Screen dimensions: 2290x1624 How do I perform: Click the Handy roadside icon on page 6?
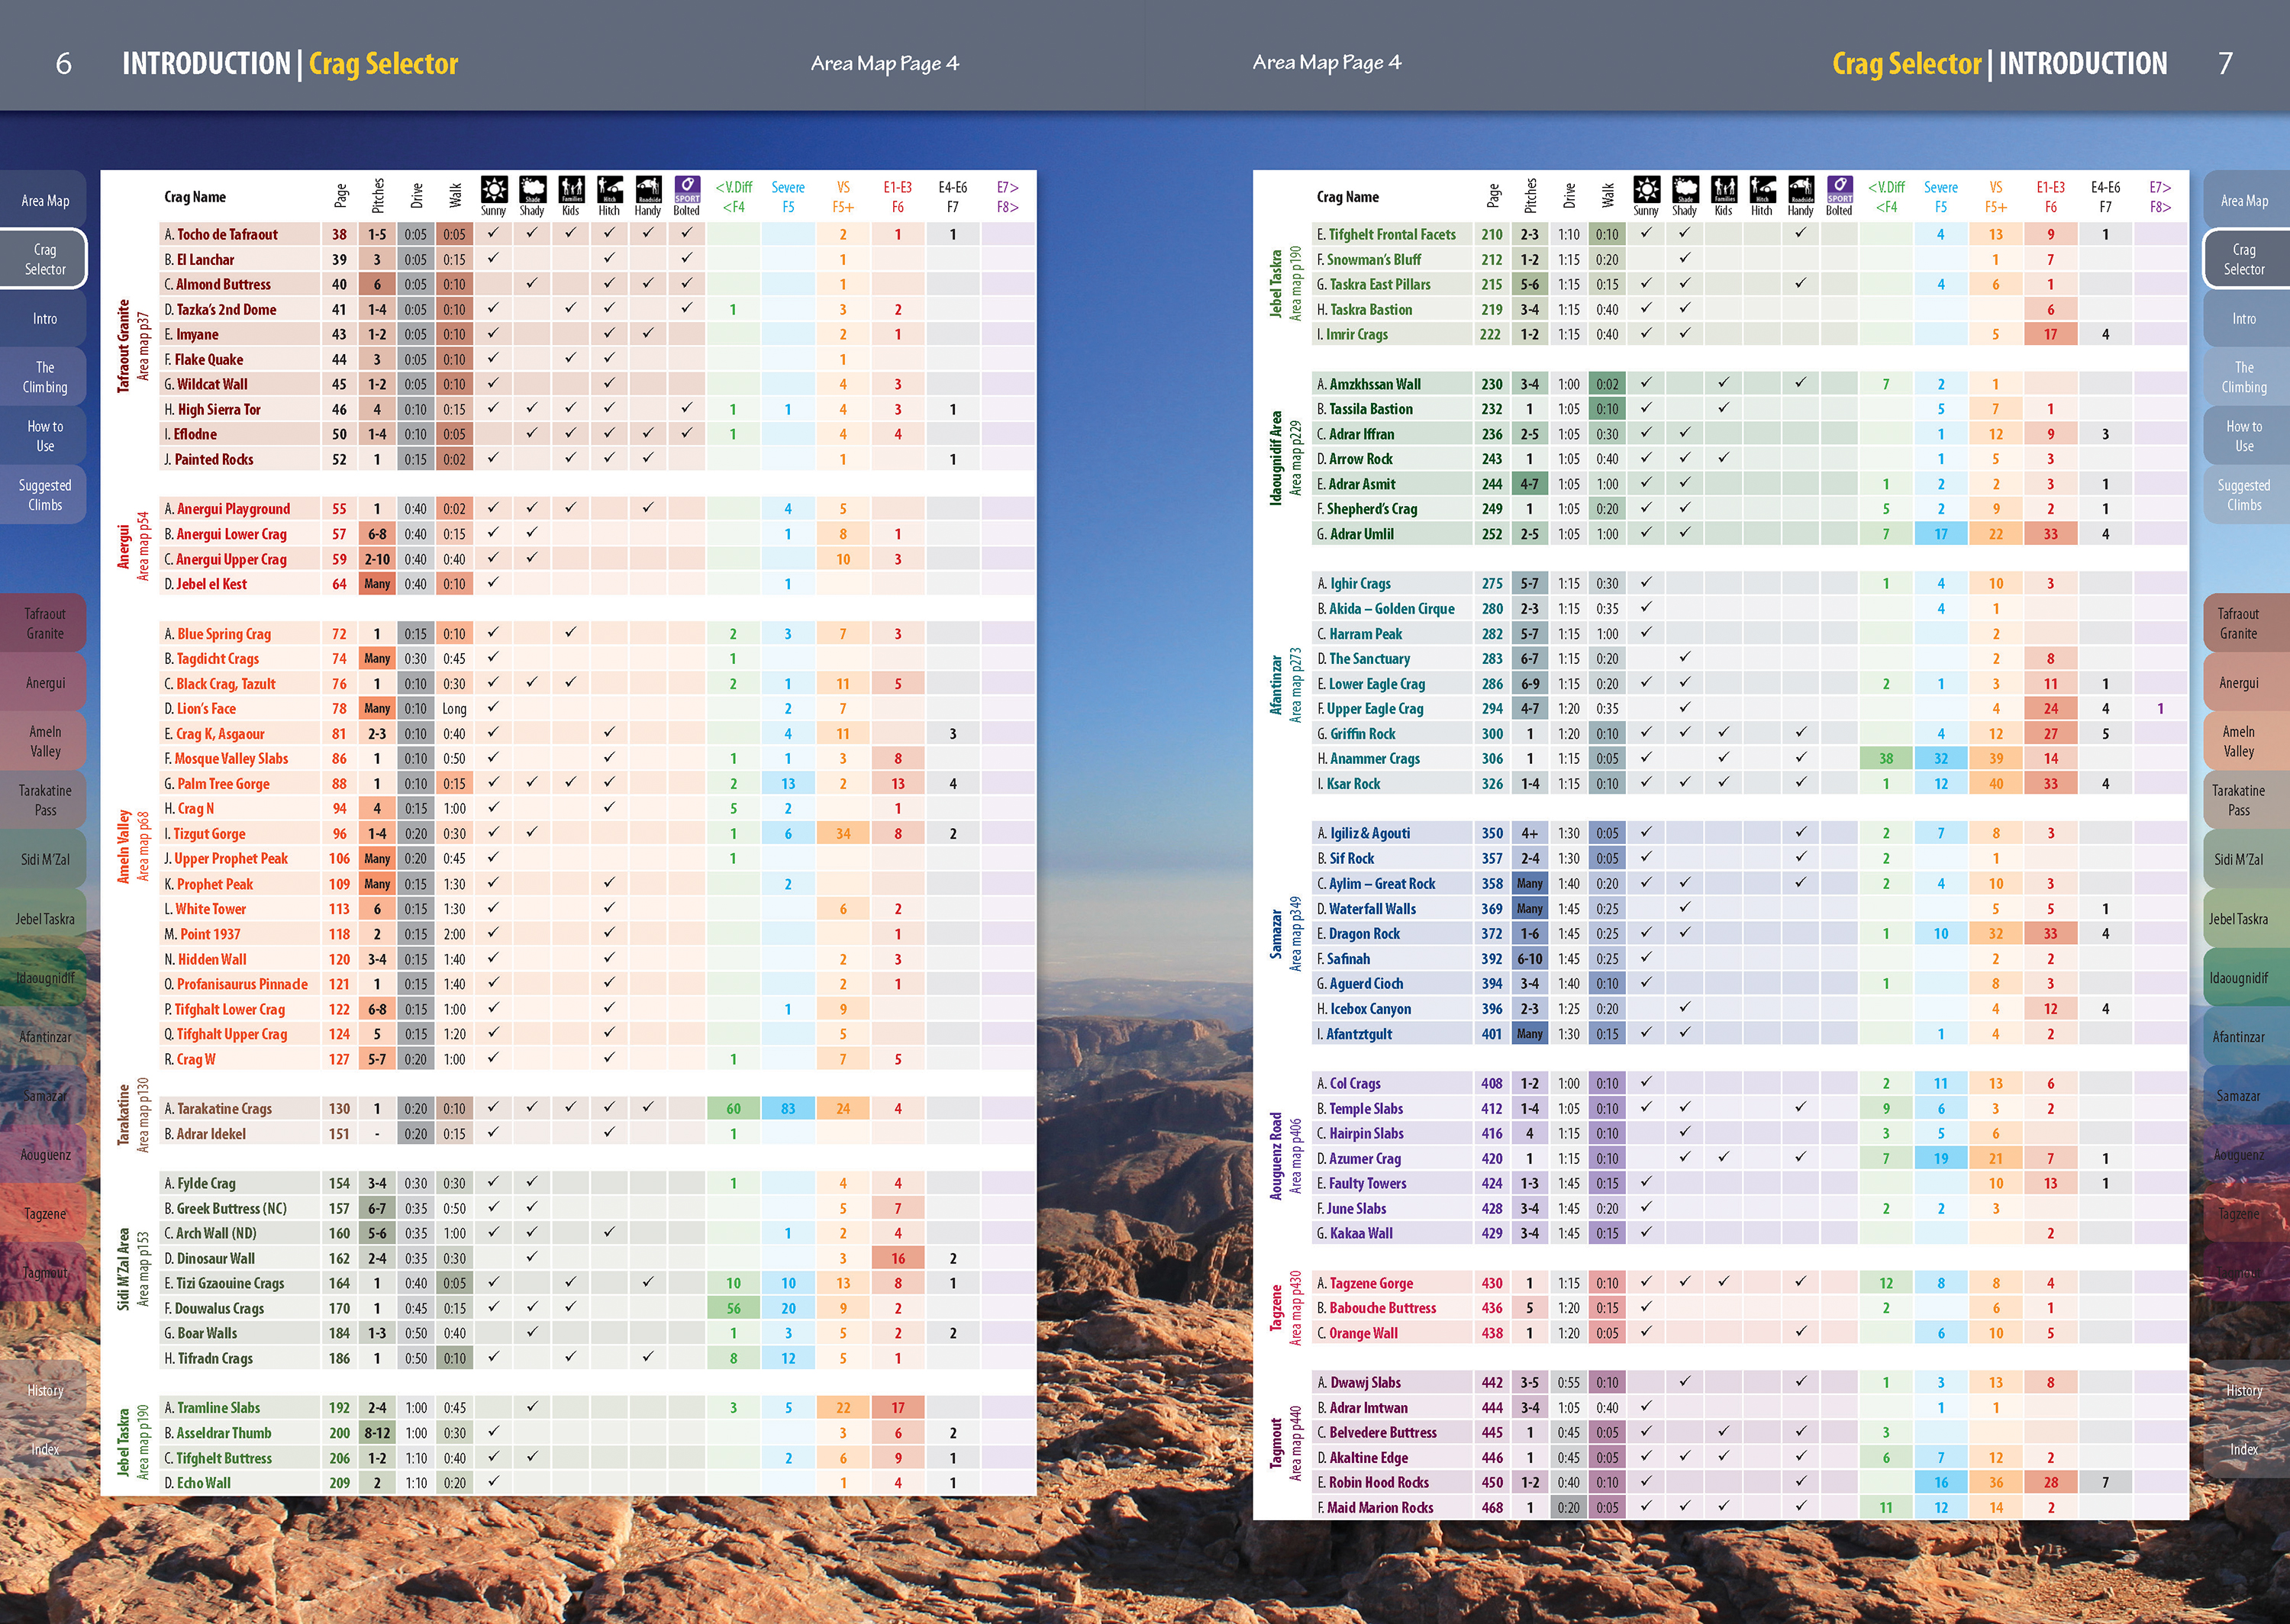648,190
